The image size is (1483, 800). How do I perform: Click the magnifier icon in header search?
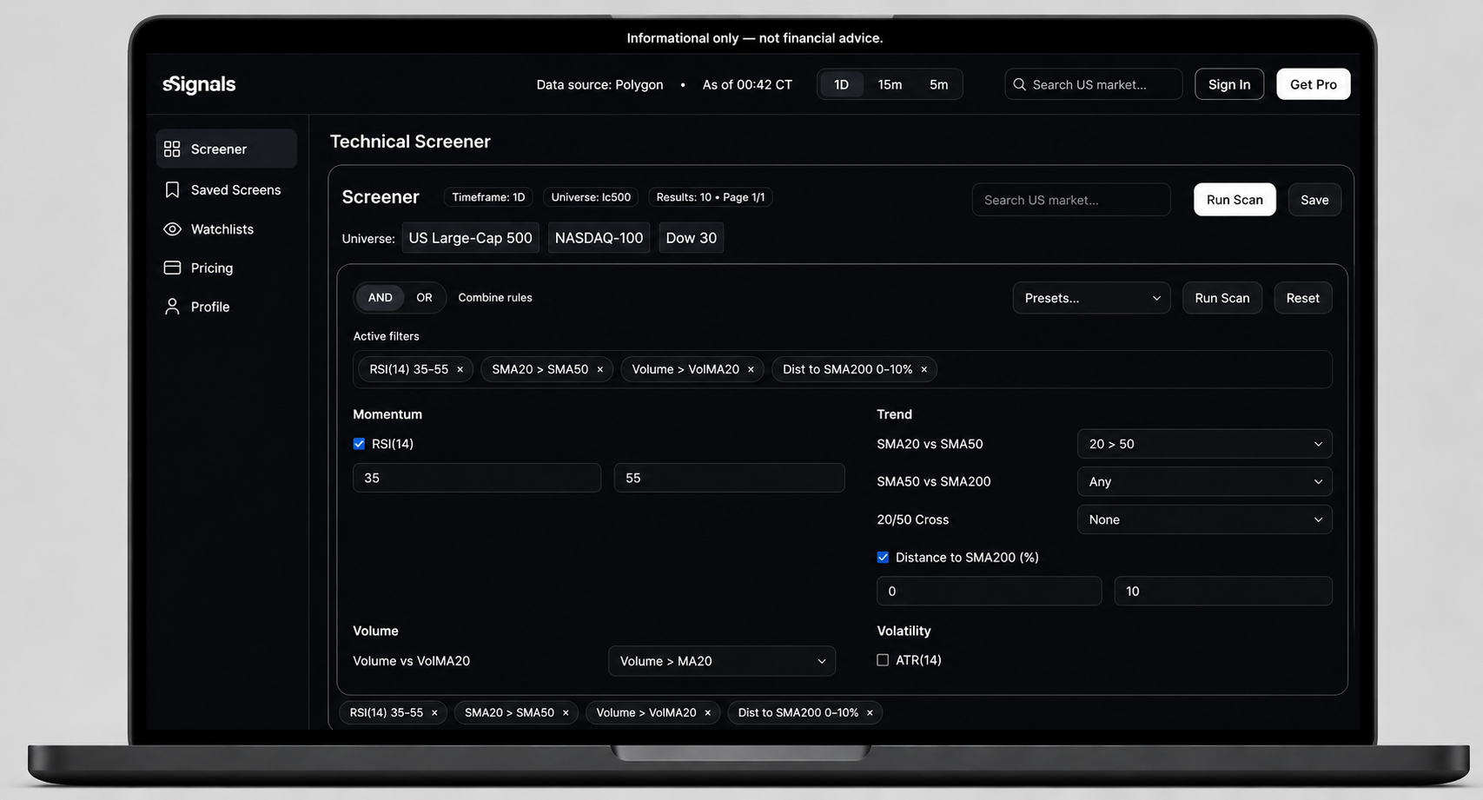coord(1019,84)
